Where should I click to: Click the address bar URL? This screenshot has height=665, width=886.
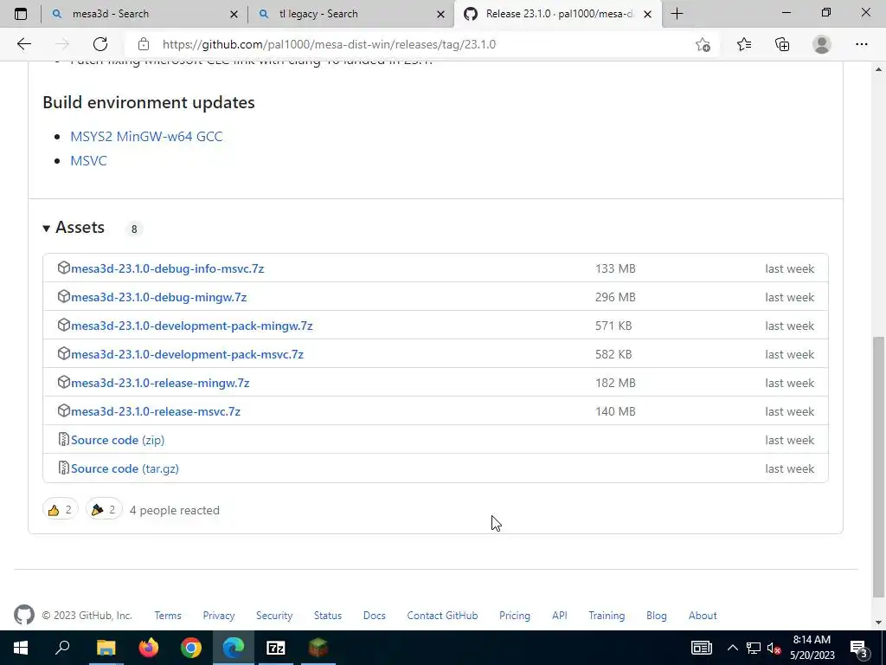tap(329, 44)
